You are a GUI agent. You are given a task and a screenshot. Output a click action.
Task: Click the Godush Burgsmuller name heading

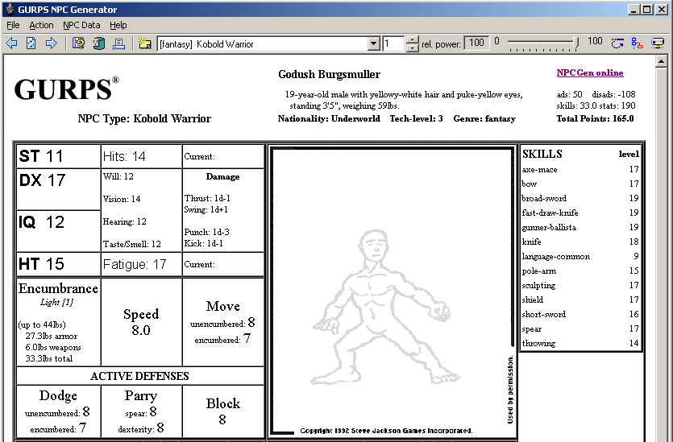pyautogui.click(x=329, y=75)
